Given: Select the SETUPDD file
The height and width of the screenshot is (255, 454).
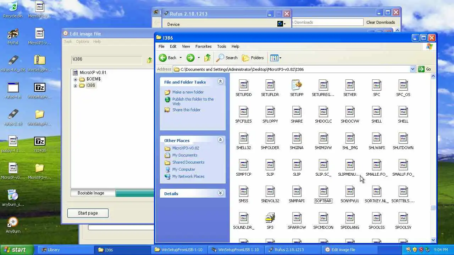Looking at the screenshot, I should pyautogui.click(x=243, y=88).
